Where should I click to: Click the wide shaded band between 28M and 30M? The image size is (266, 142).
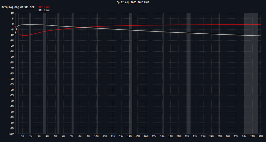point(251,73)
